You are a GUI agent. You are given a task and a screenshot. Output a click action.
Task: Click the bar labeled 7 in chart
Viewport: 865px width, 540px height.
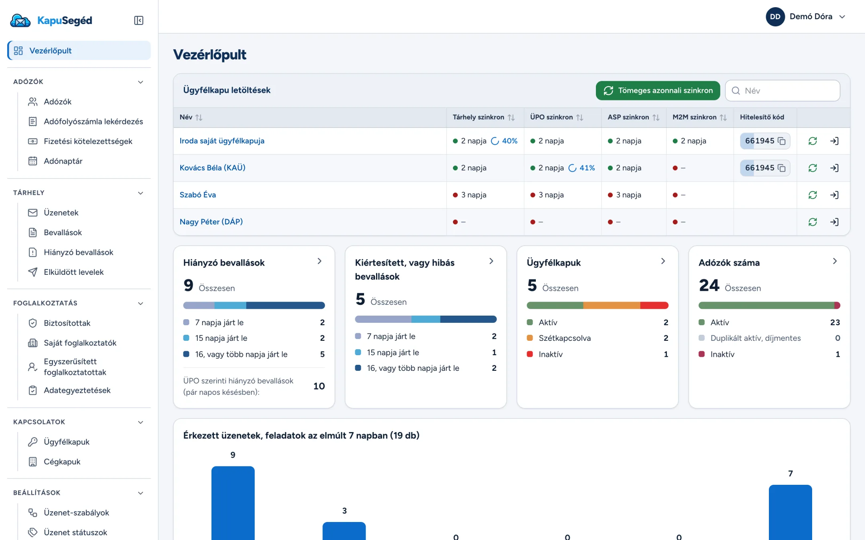coord(790,512)
